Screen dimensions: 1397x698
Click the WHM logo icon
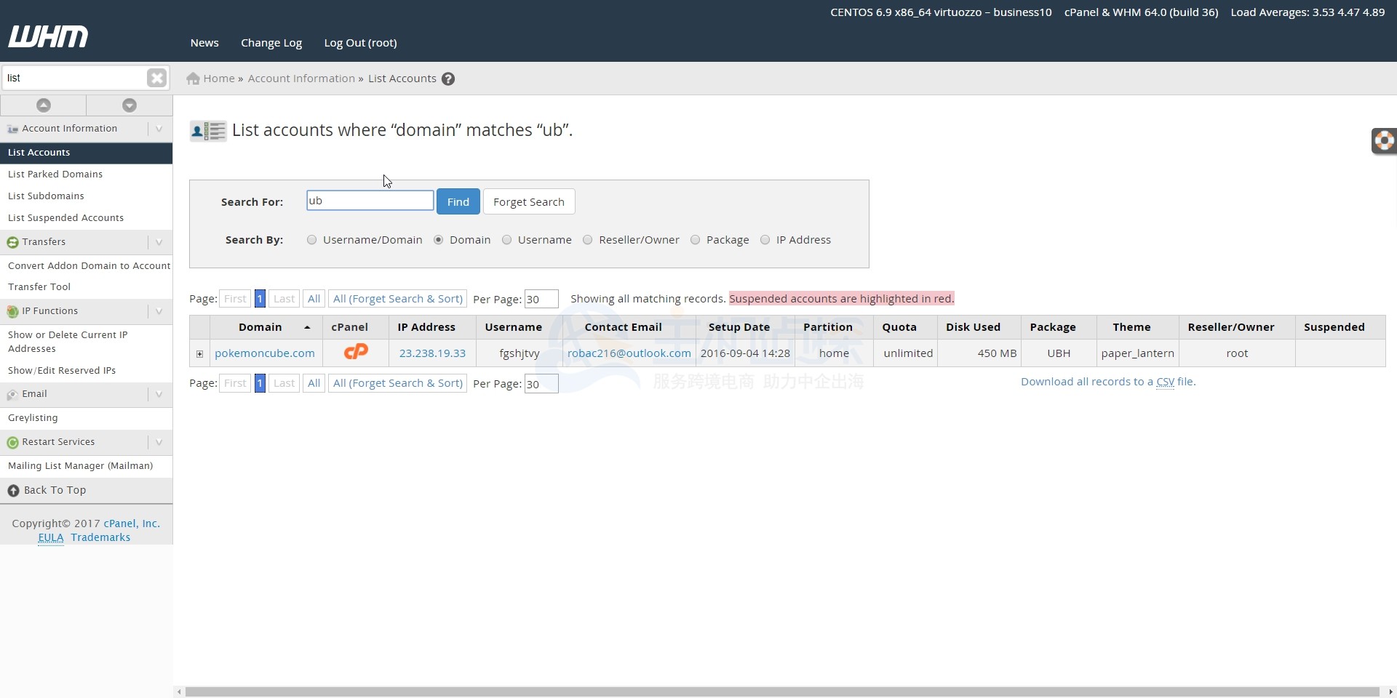[48, 36]
